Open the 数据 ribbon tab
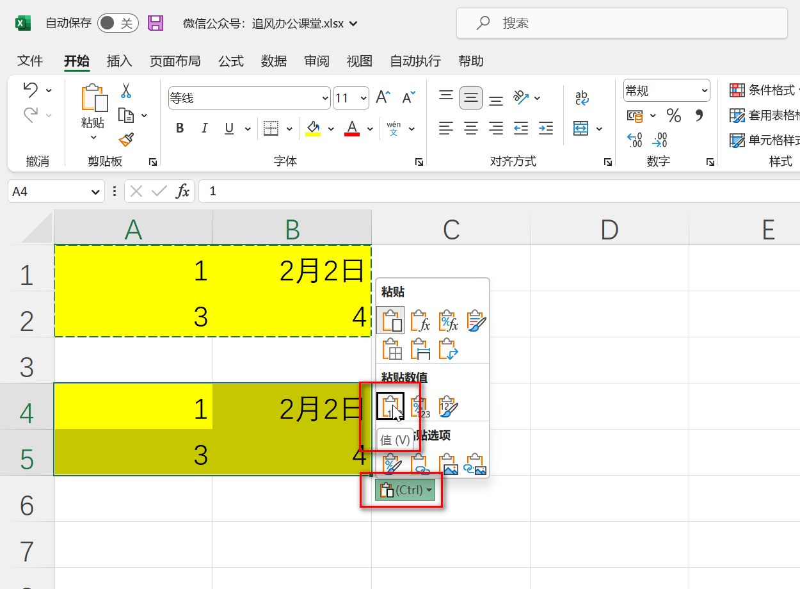This screenshot has width=800, height=589. click(x=273, y=61)
